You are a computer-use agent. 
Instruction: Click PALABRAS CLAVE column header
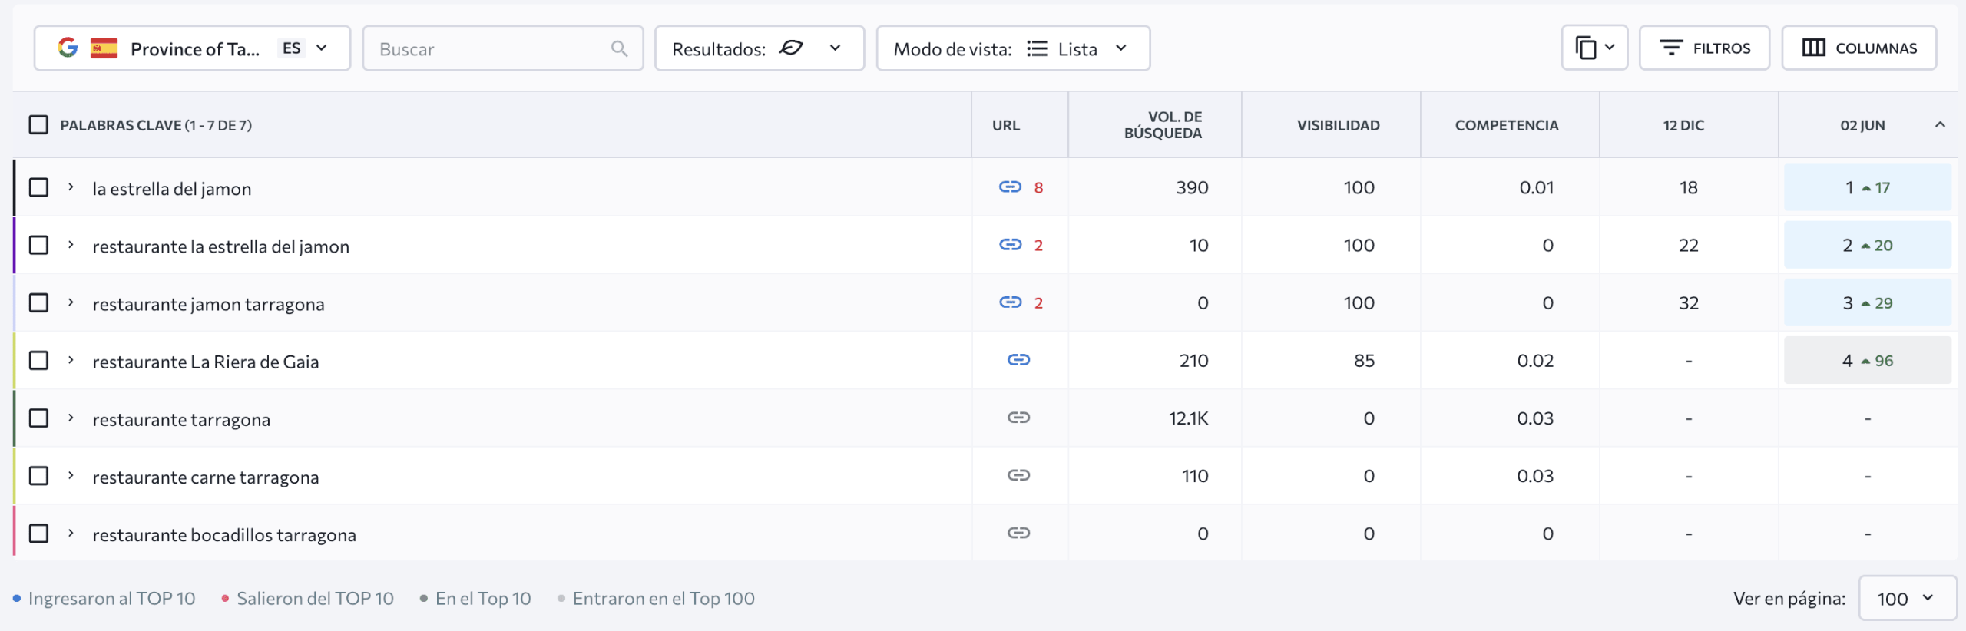click(x=156, y=124)
